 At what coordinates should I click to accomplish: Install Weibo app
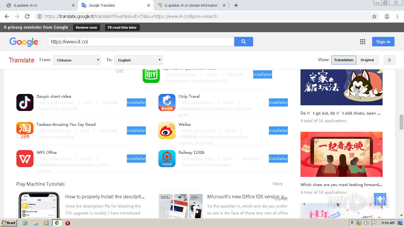coord(278,131)
